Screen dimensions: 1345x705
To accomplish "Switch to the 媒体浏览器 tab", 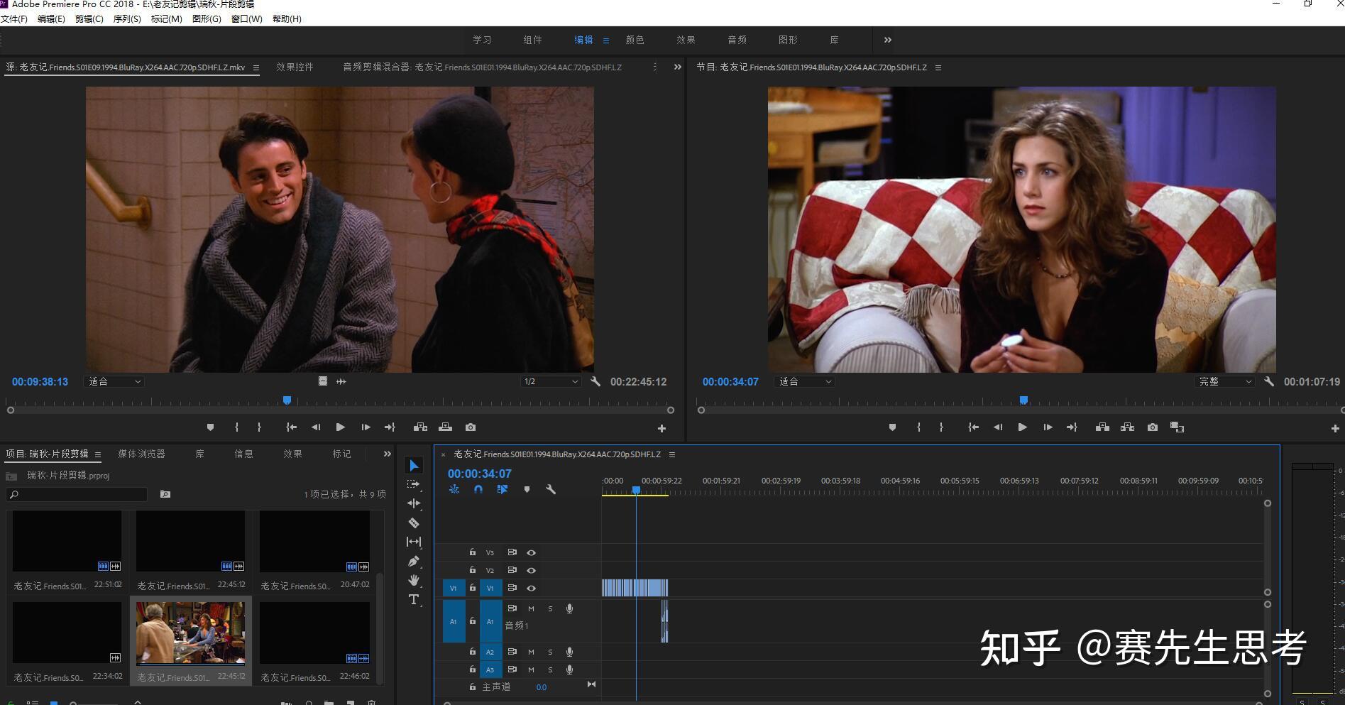I will tap(141, 454).
